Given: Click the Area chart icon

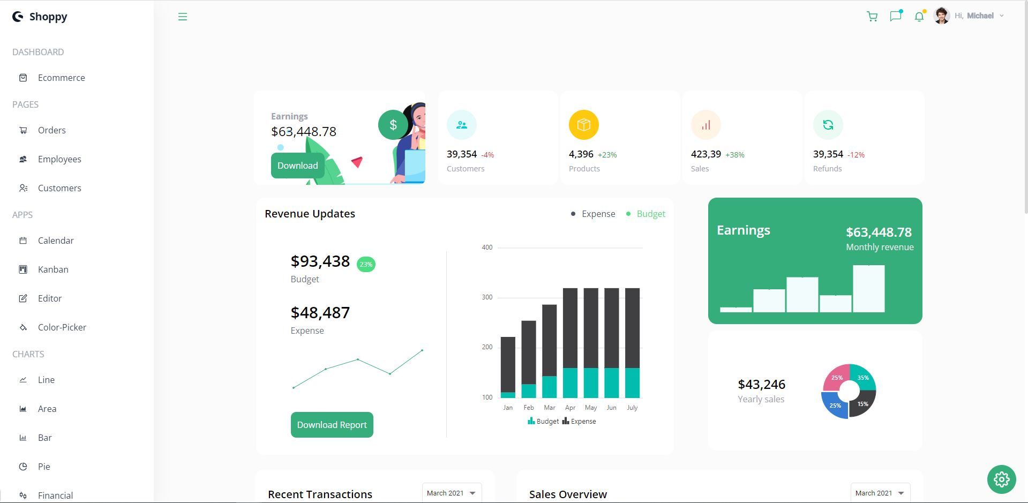Looking at the screenshot, I should point(23,409).
